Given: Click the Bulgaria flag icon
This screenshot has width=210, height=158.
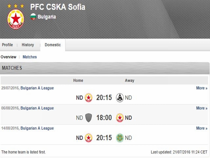Looking at the screenshot, I should [33, 17].
